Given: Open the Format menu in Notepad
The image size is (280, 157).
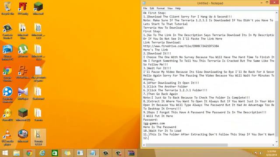Looking at the screenshot, I should (x=161, y=8).
